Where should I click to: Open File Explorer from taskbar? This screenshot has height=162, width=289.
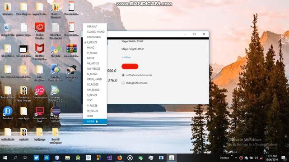[67, 158]
